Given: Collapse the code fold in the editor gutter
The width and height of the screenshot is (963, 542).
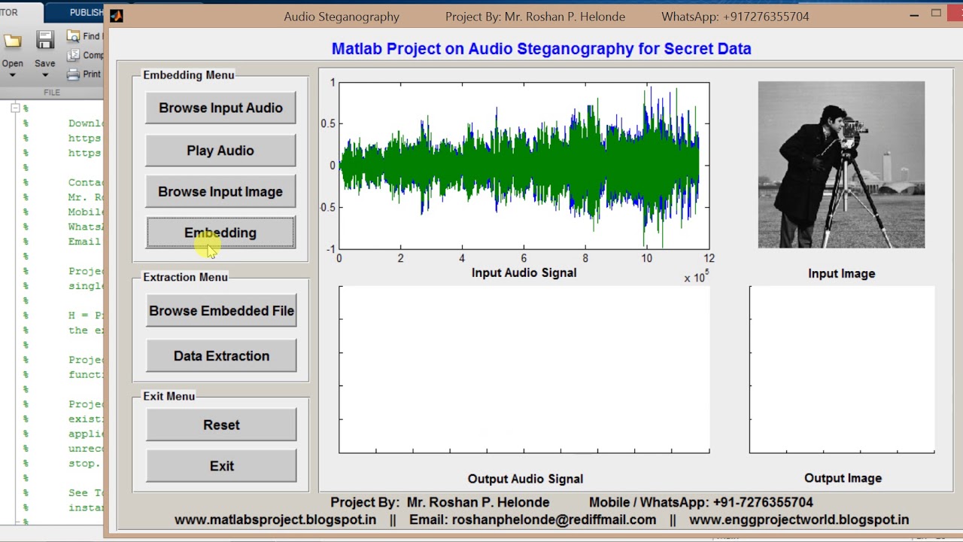Looking at the screenshot, I should [x=14, y=108].
